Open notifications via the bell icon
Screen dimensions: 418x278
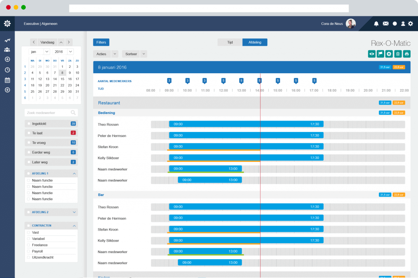click(376, 24)
